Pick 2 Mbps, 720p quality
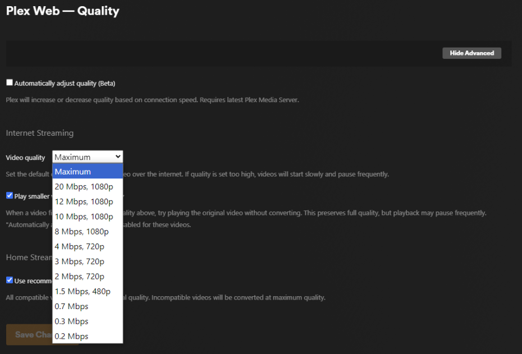Image resolution: width=522 pixels, height=354 pixels. (x=87, y=277)
